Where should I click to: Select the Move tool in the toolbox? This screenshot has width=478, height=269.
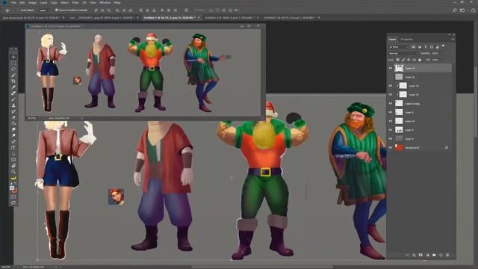click(x=13, y=57)
